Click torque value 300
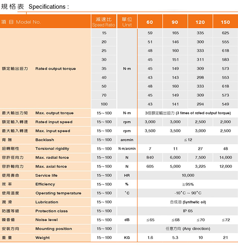Screen dimensions: 238x247 [x=200, y=42]
